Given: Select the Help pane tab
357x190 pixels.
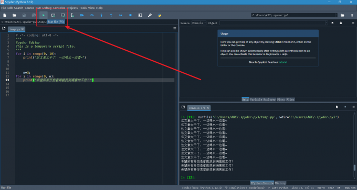Looking at the screenshot, I should coord(245,99).
